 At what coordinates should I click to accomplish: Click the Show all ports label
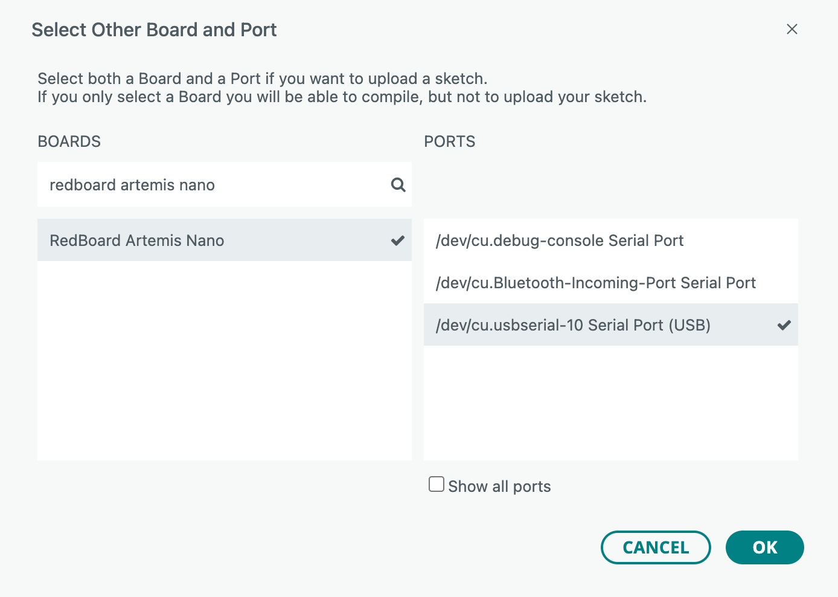click(499, 486)
